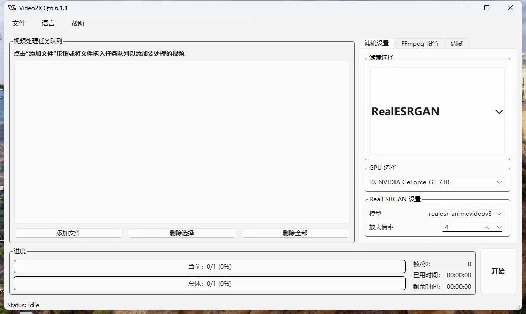Open the 文件 menu

[x=19, y=23]
